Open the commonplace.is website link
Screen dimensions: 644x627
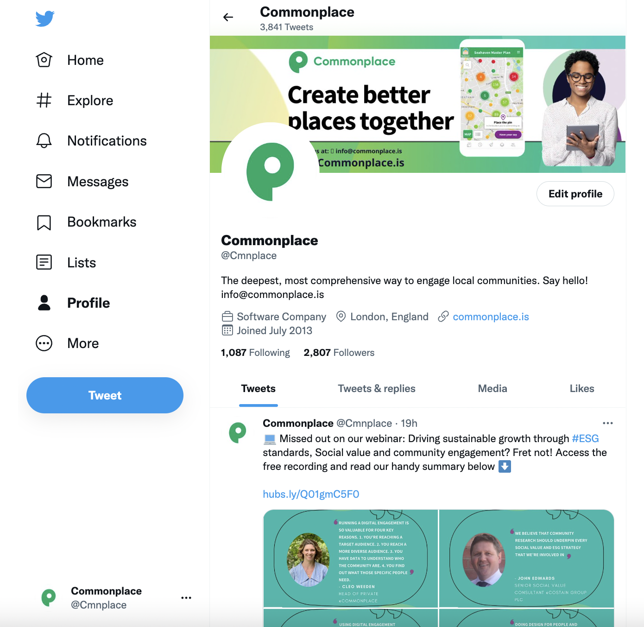pos(491,317)
